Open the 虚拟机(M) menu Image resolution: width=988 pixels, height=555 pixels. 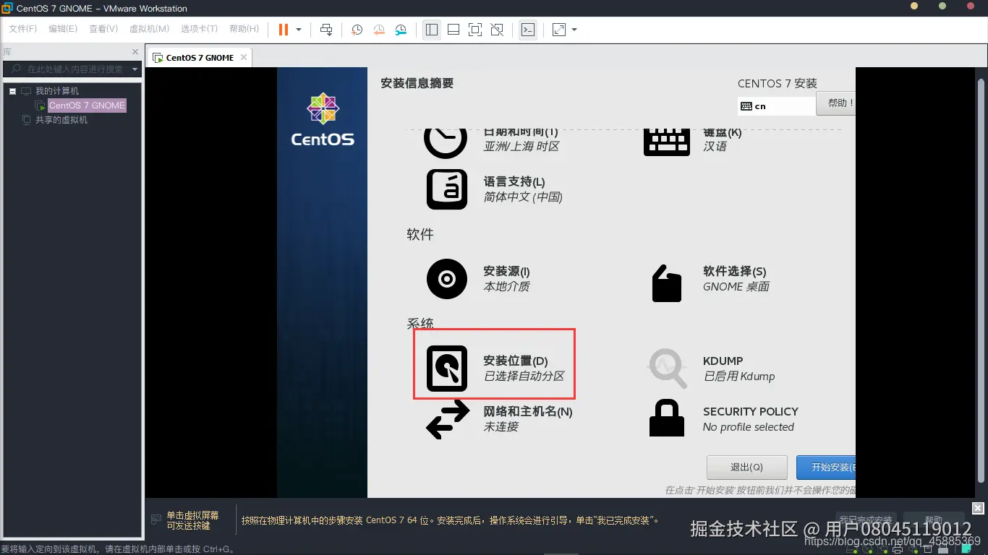[148, 29]
